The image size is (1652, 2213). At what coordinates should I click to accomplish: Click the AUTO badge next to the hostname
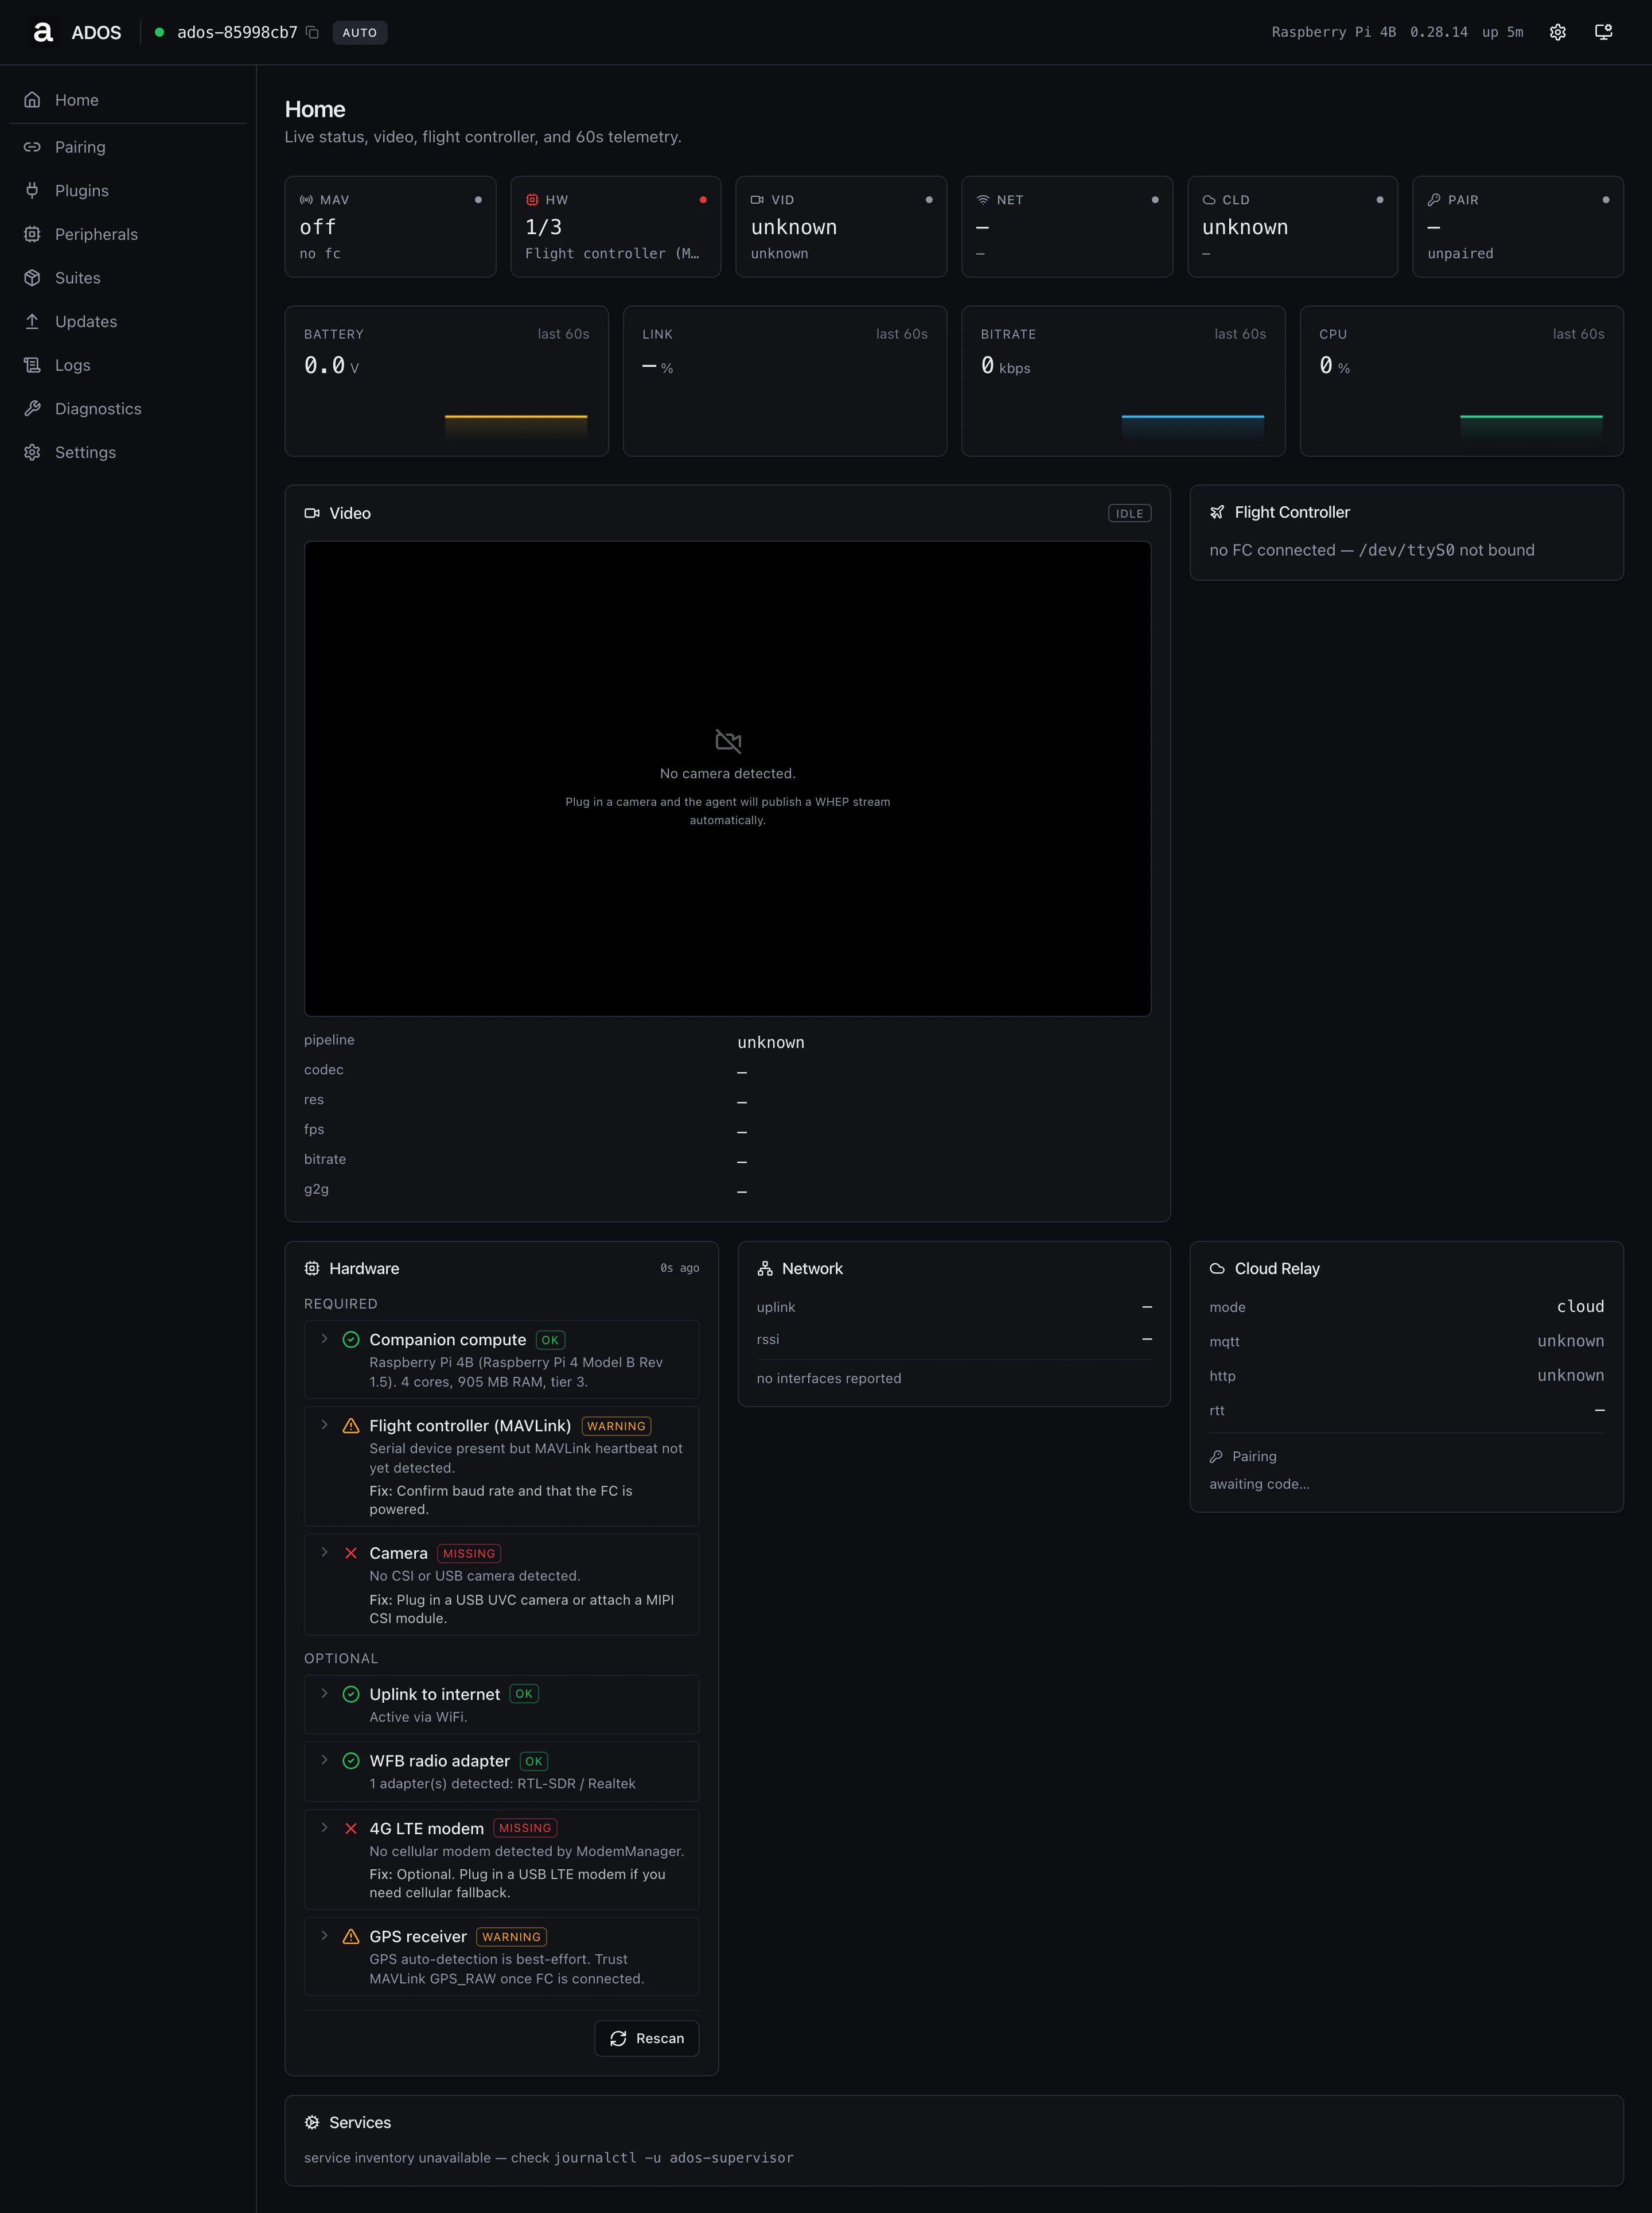360,33
